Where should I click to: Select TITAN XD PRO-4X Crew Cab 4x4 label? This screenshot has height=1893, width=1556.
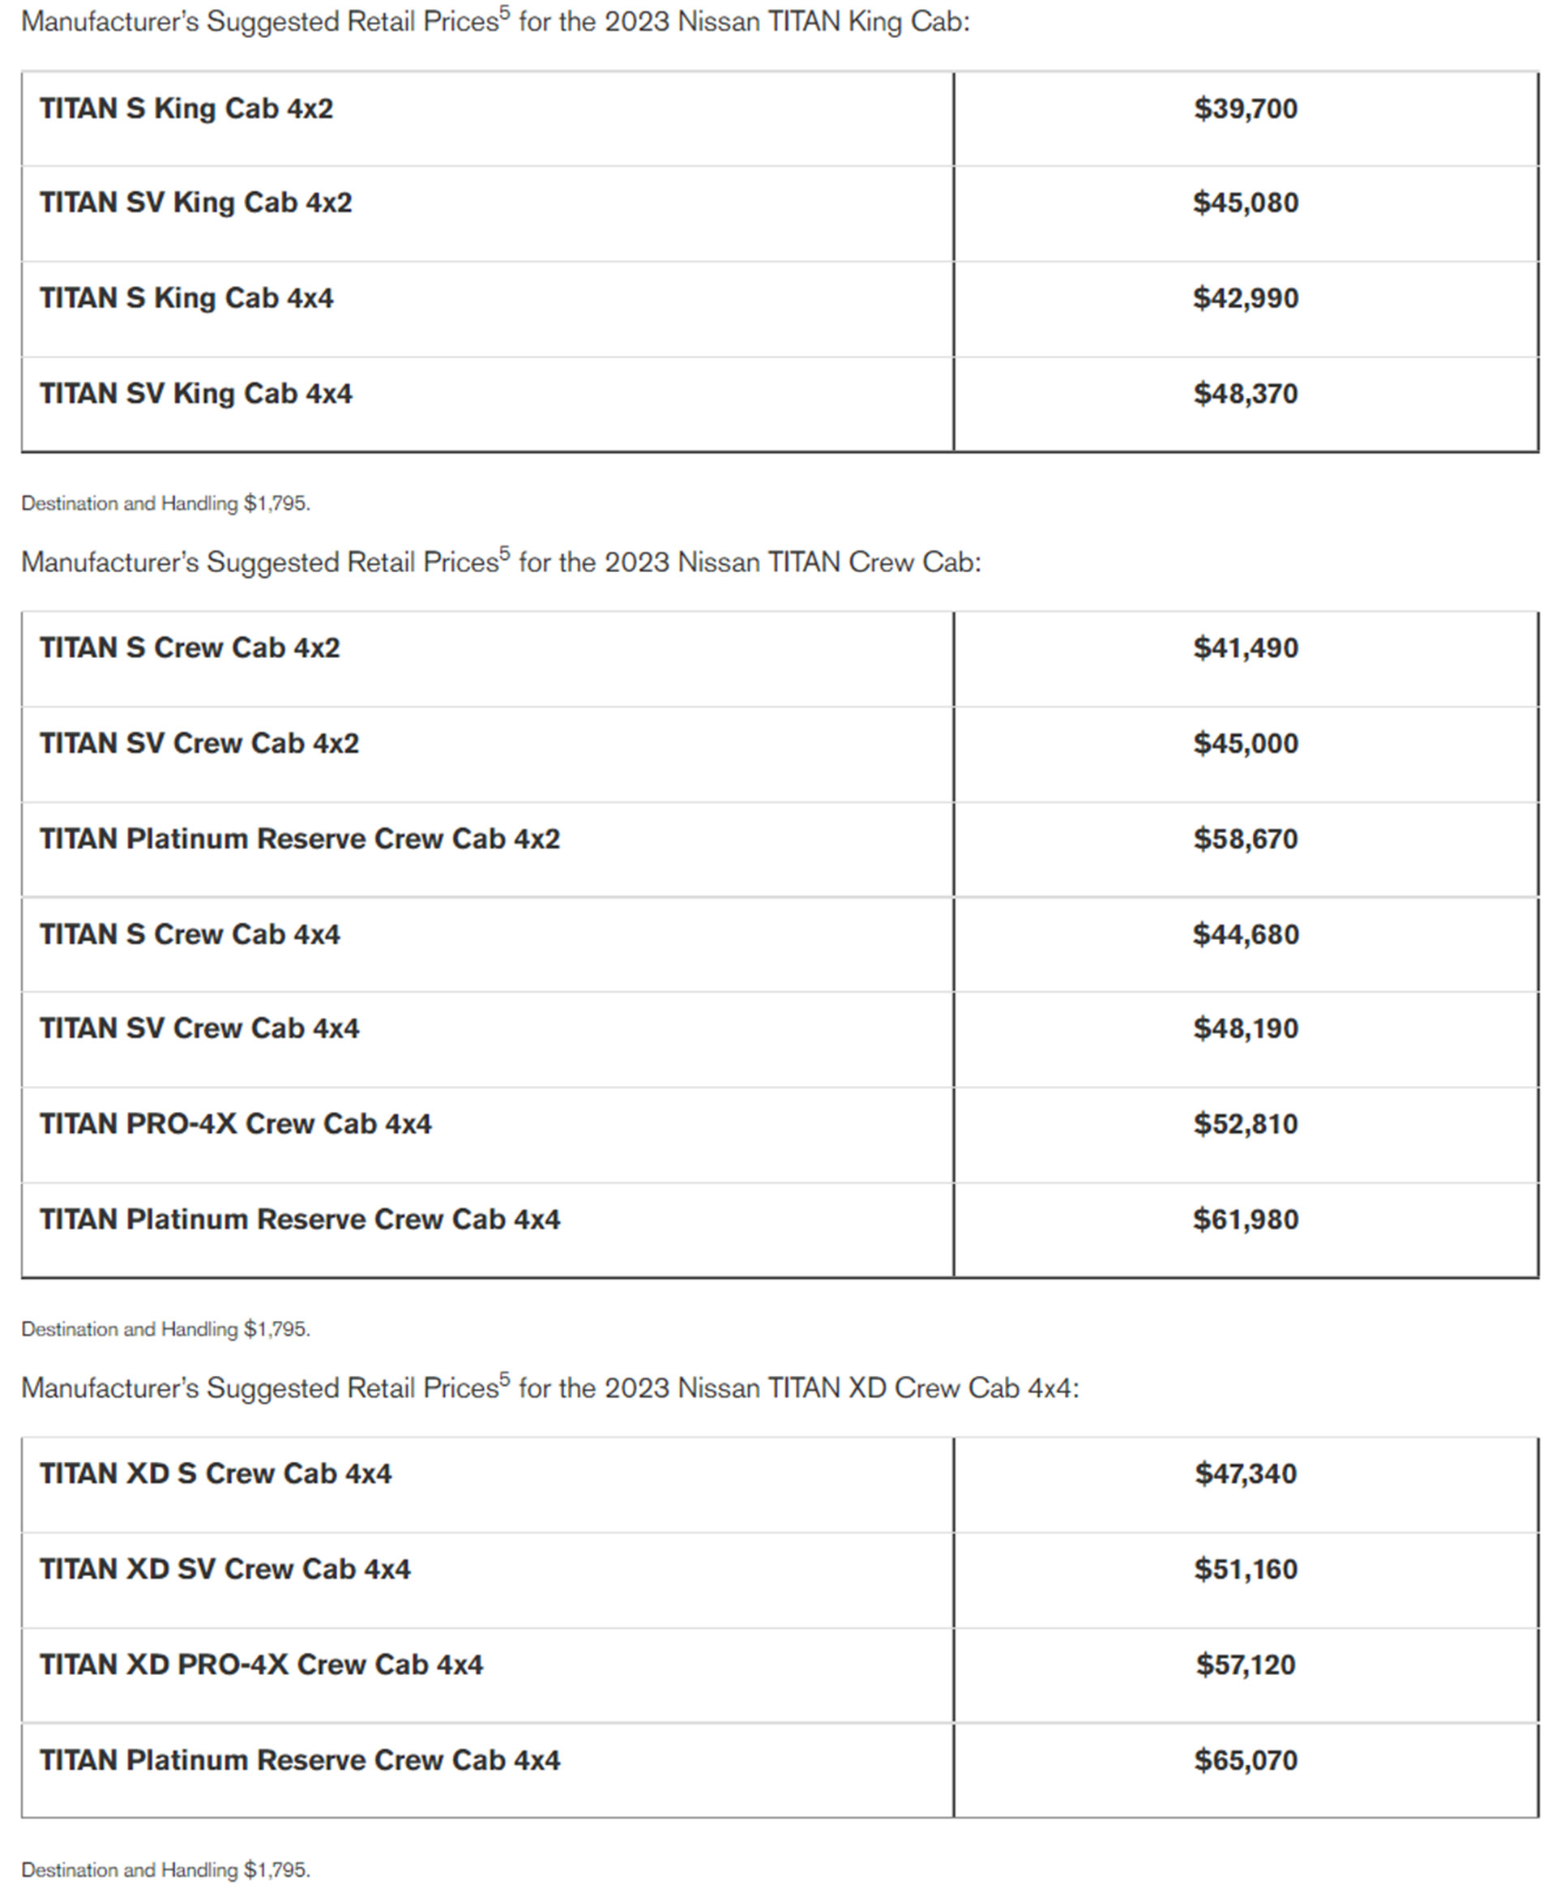point(261,1664)
